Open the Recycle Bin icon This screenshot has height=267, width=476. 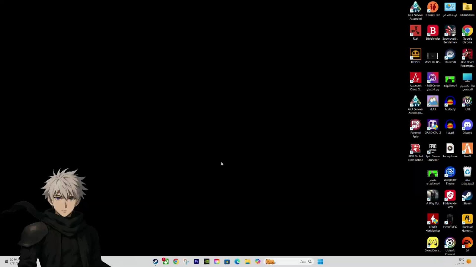tap(467, 176)
